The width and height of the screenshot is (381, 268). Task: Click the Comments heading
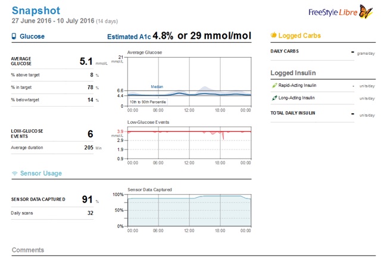pyautogui.click(x=28, y=250)
